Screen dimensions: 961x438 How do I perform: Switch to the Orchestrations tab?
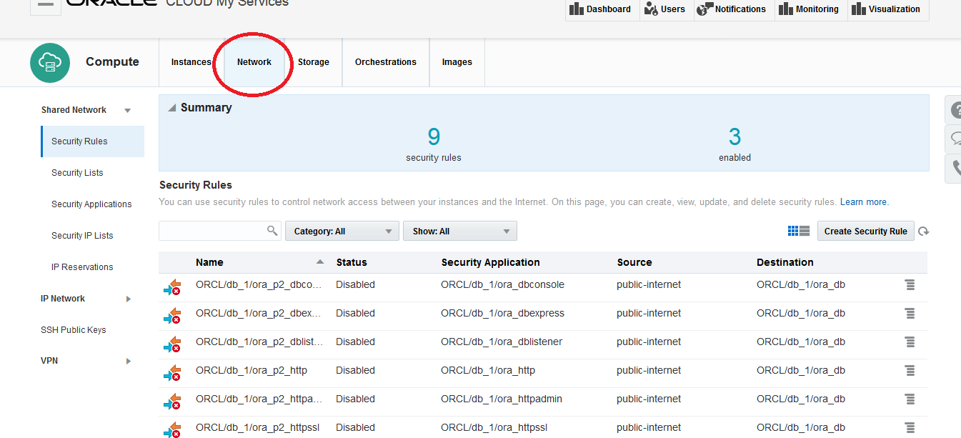[x=385, y=62]
